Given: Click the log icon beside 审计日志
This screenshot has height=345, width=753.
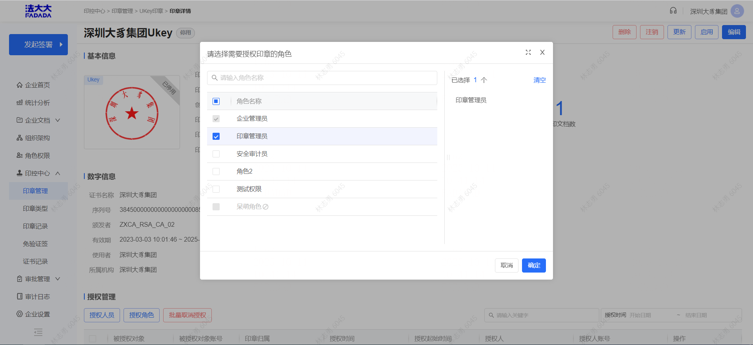Looking at the screenshot, I should 20,296.
